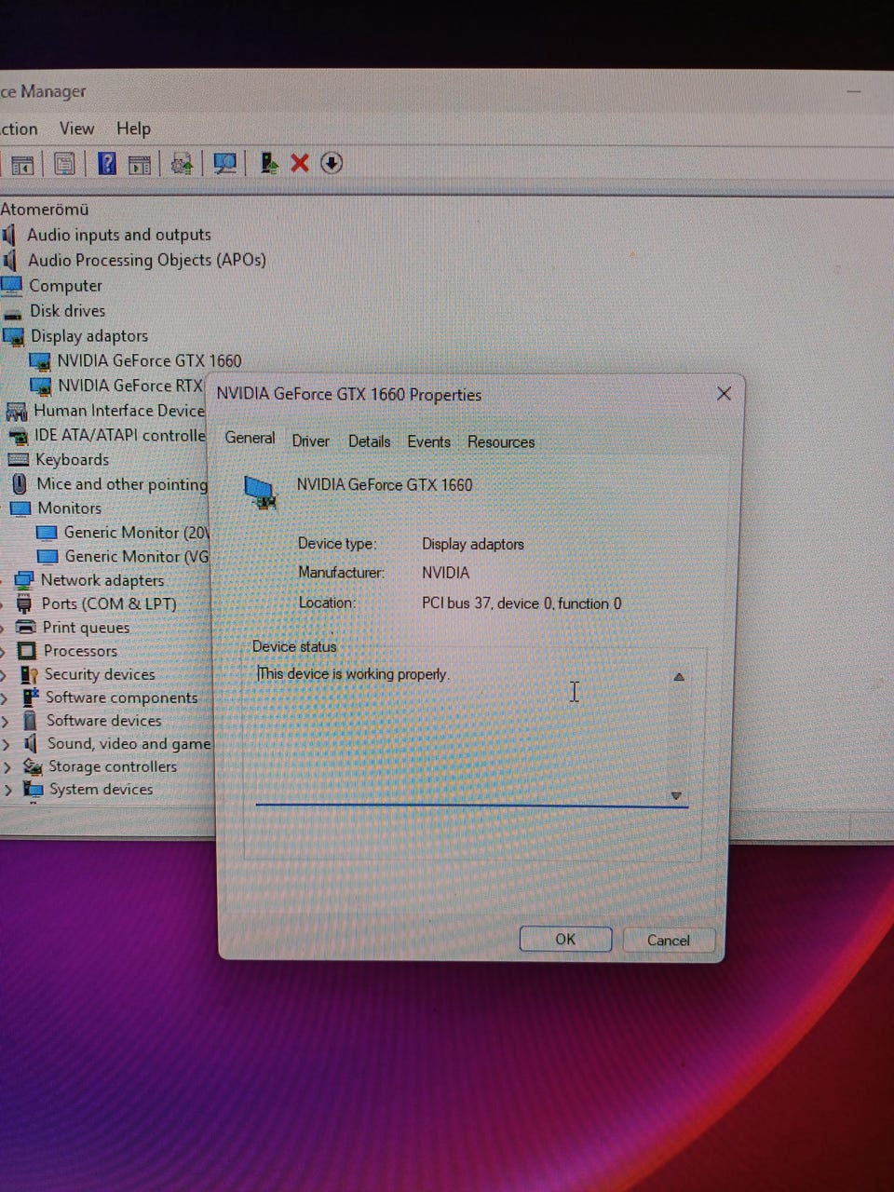The height and width of the screenshot is (1192, 894).
Task: Select NVIDIA GeForce GTX 1660 in tree
Action: point(149,360)
